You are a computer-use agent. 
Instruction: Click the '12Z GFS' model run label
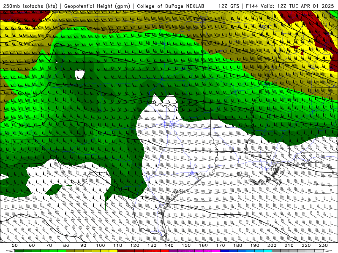(x=229, y=6)
